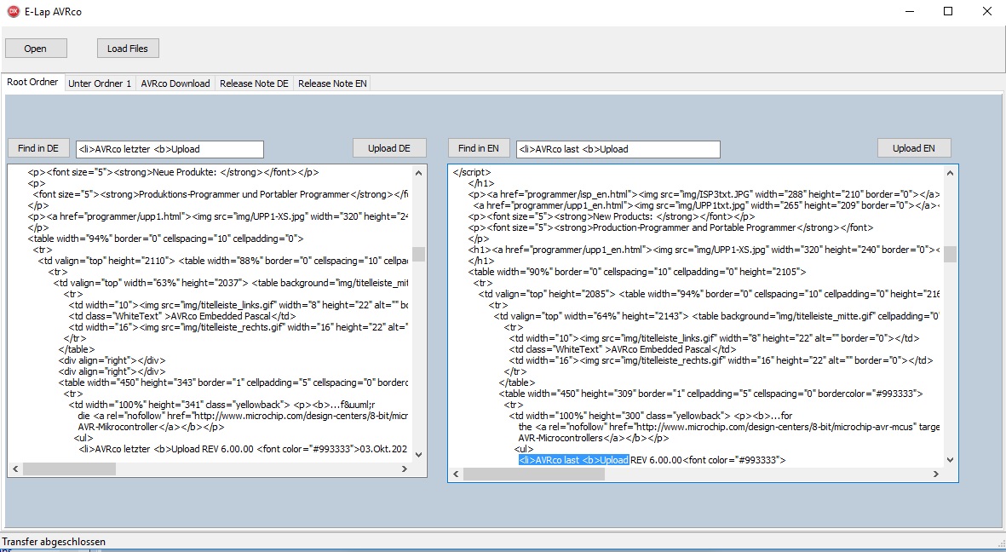Click the DE line with table width="94%"
This screenshot has height=552, width=1006.
pos(165,239)
